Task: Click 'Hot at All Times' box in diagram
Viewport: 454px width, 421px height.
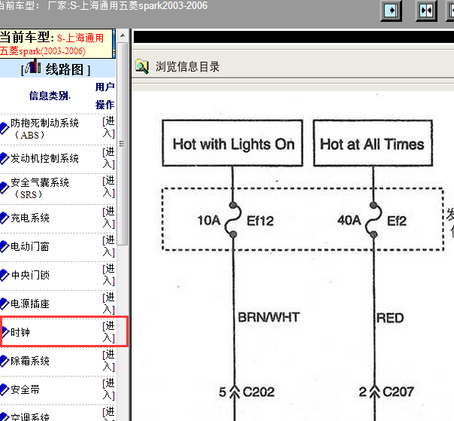Action: click(x=373, y=143)
